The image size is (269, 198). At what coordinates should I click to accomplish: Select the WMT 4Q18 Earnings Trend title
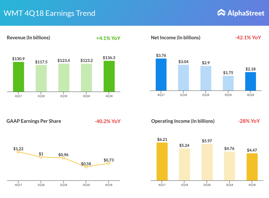pos(49,13)
